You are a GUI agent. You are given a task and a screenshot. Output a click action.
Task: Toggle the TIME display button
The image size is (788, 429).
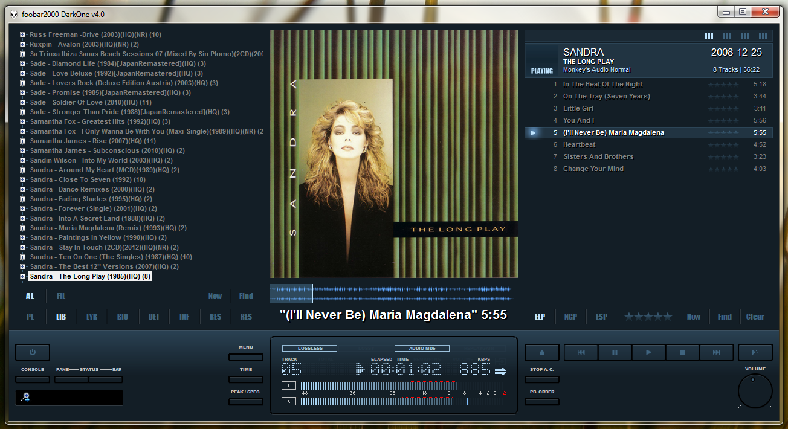(x=246, y=379)
